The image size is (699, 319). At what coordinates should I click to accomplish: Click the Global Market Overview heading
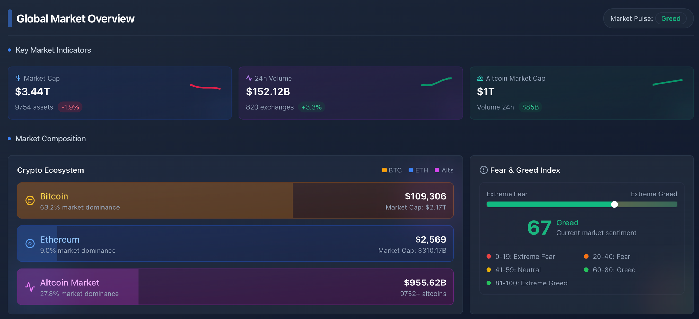pyautogui.click(x=75, y=18)
